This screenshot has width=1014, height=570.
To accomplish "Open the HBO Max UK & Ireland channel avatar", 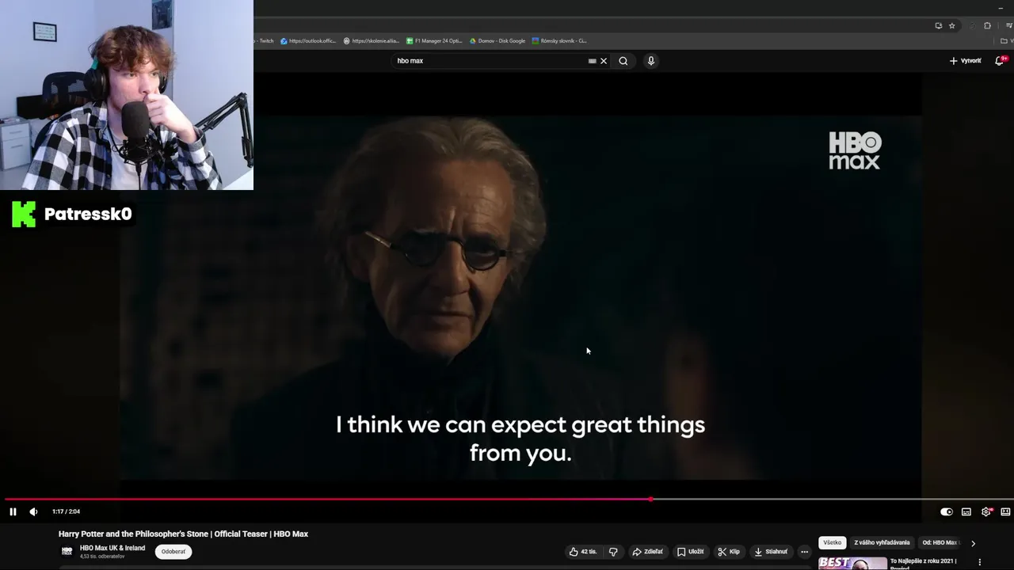I will (x=67, y=551).
